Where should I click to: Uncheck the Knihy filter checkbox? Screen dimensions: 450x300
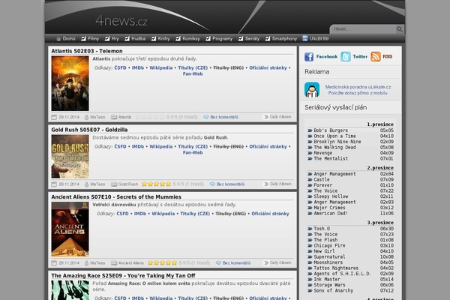coord(154,38)
